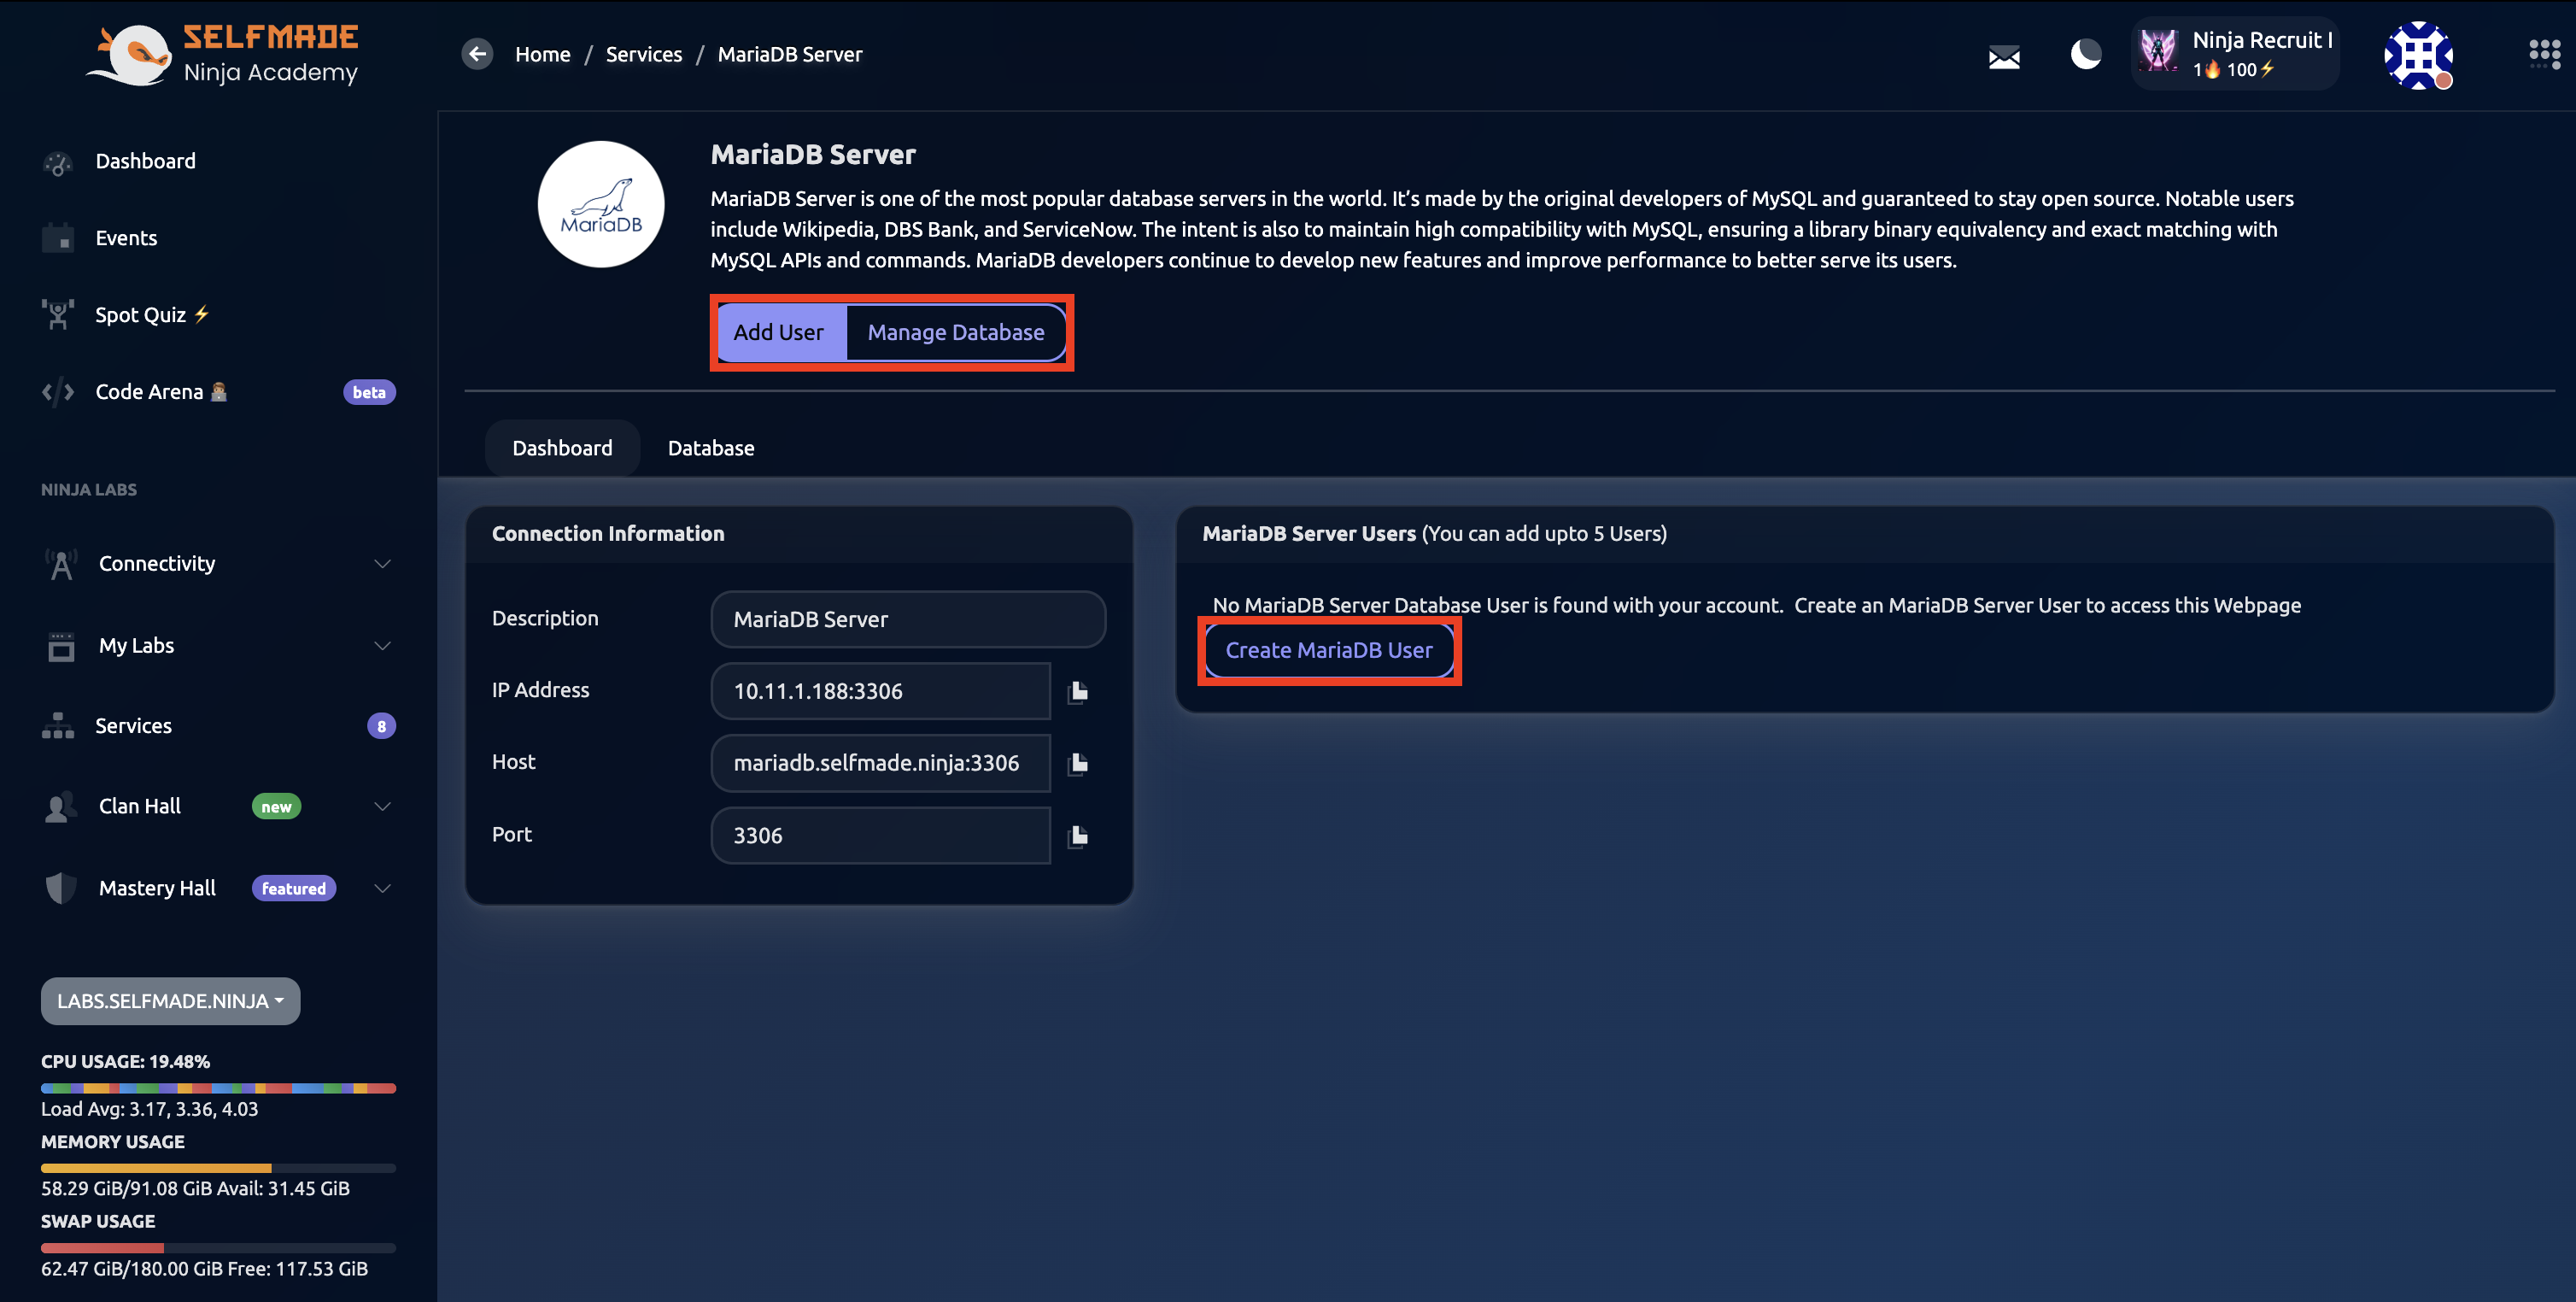Click the swap usage progress bar

click(x=218, y=1248)
